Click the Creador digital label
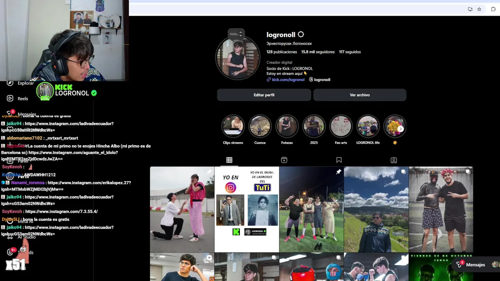500x281 pixels. click(x=279, y=62)
